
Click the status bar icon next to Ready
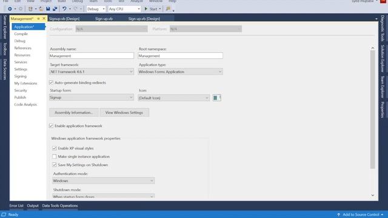coord(4,214)
